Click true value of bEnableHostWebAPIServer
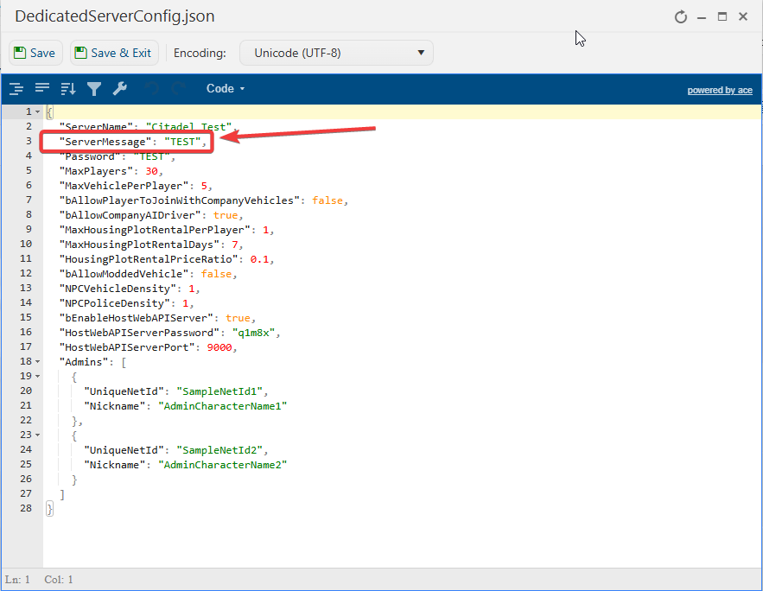The width and height of the screenshot is (763, 591). coord(238,318)
